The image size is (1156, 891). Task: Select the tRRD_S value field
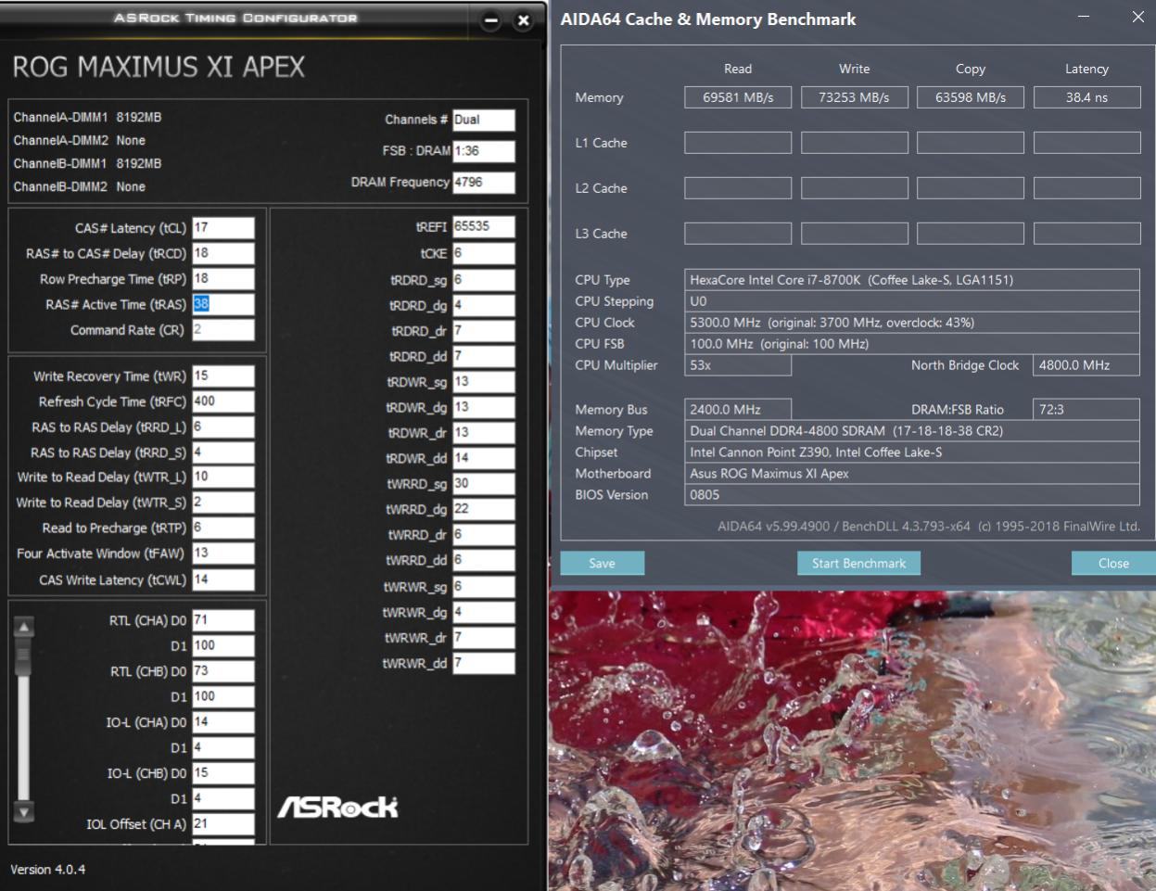click(223, 452)
